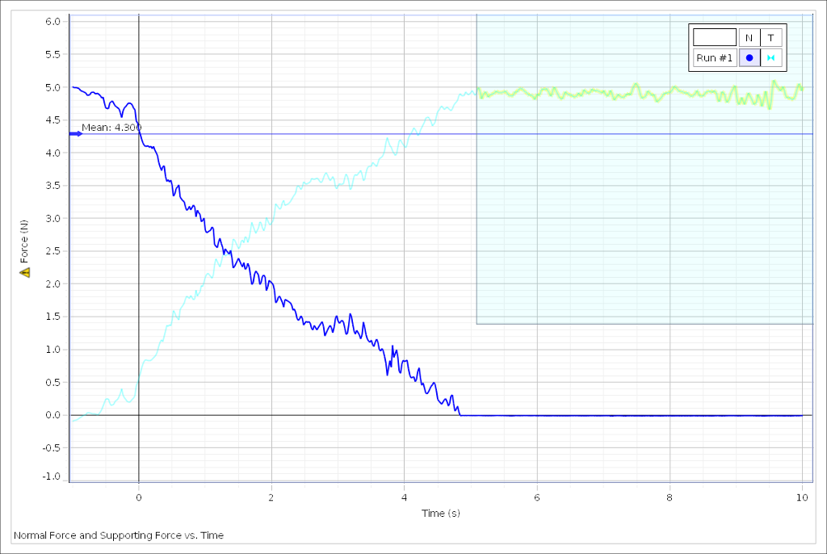Click the Time (s) axis label
Image resolution: width=827 pixels, height=554 pixels.
[442, 512]
